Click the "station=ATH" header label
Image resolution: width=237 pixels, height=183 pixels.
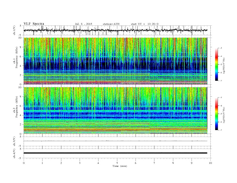tap(111, 24)
